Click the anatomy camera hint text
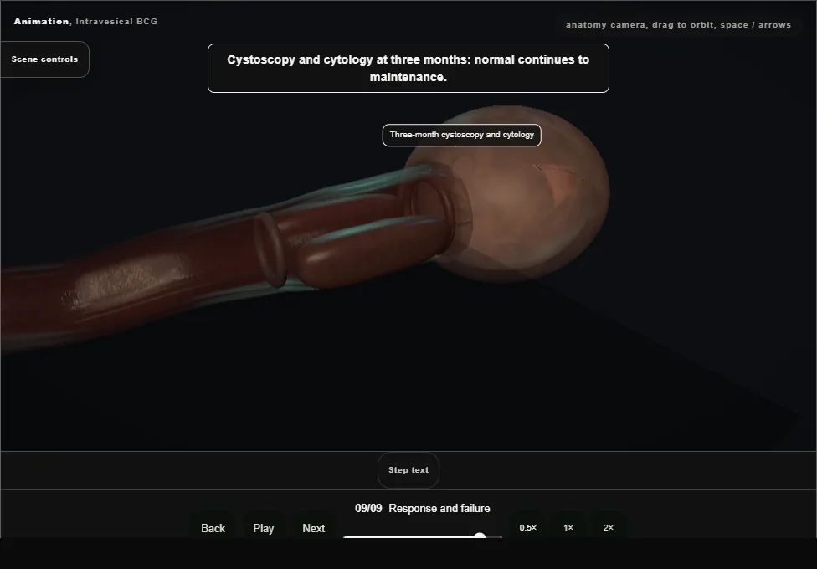Viewport: 817px width, 569px height. tap(678, 25)
